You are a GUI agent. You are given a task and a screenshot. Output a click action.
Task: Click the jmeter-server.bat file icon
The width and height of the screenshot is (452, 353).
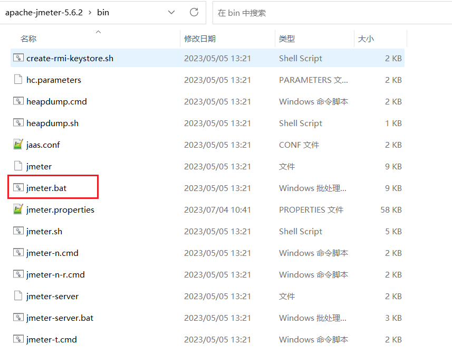[x=18, y=318]
